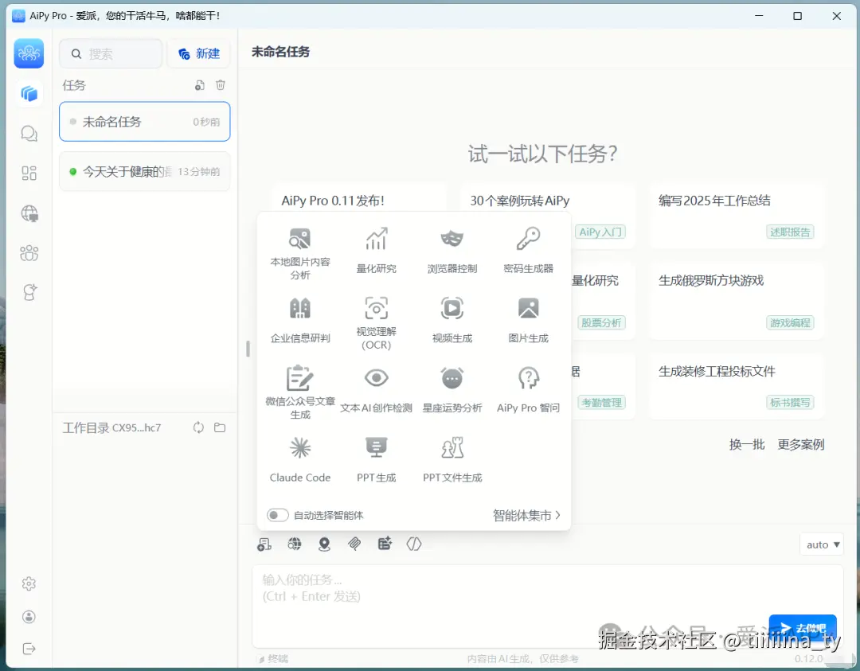The height and width of the screenshot is (671, 860).
Task: Open the auto model dropdown
Action: click(x=821, y=544)
